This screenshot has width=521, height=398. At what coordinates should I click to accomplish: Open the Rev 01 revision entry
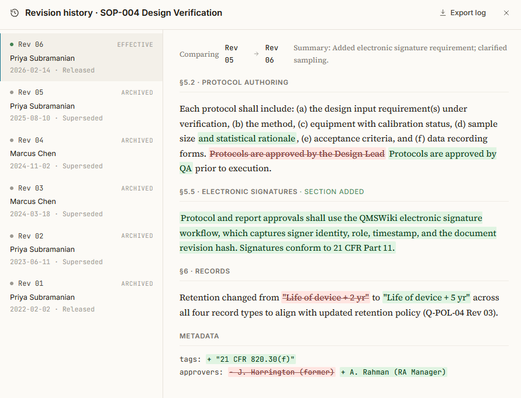click(x=81, y=296)
